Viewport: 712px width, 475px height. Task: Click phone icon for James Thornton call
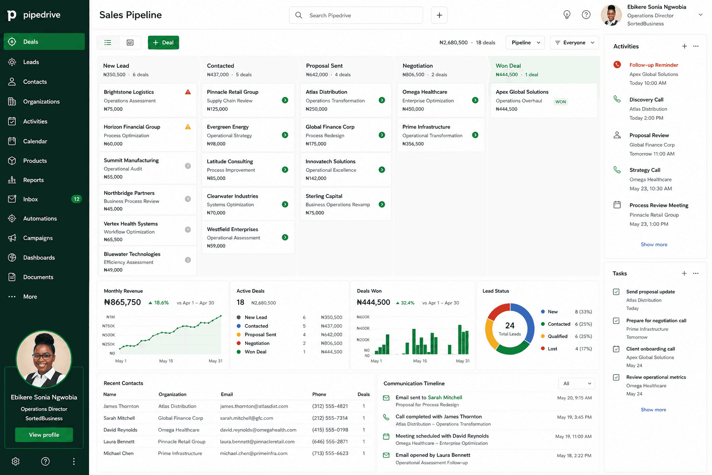(x=386, y=417)
